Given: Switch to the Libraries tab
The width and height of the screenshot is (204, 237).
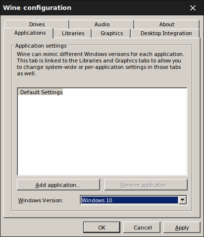Looking at the screenshot, I should [x=73, y=33].
